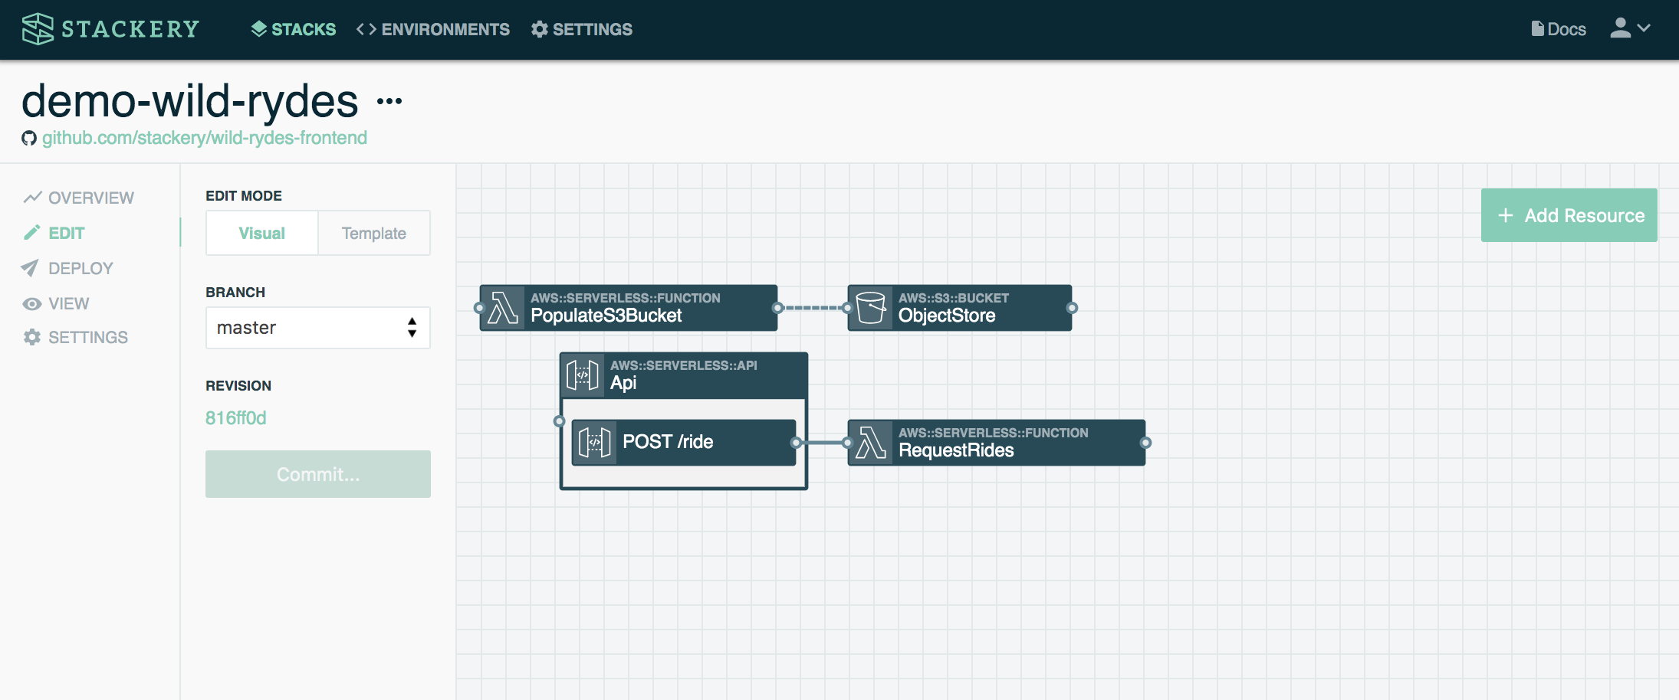This screenshot has width=1679, height=700.
Task: Select the PopulateS3Bucket function node
Action: pos(629,308)
